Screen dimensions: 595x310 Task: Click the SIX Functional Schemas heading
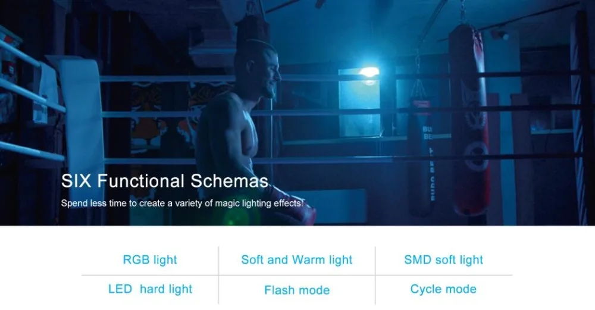click(164, 180)
